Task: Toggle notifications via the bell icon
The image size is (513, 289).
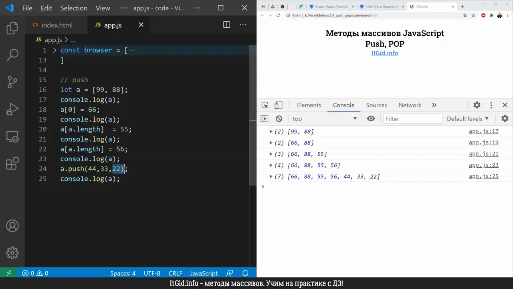Action: [x=245, y=273]
